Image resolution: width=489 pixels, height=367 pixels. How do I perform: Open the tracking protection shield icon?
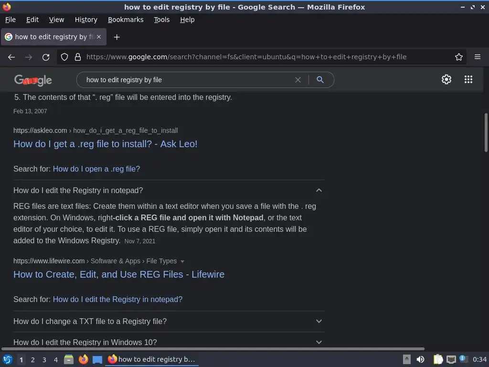[64, 57]
